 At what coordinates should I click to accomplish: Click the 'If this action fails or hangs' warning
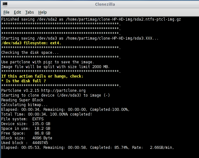[42, 76]
